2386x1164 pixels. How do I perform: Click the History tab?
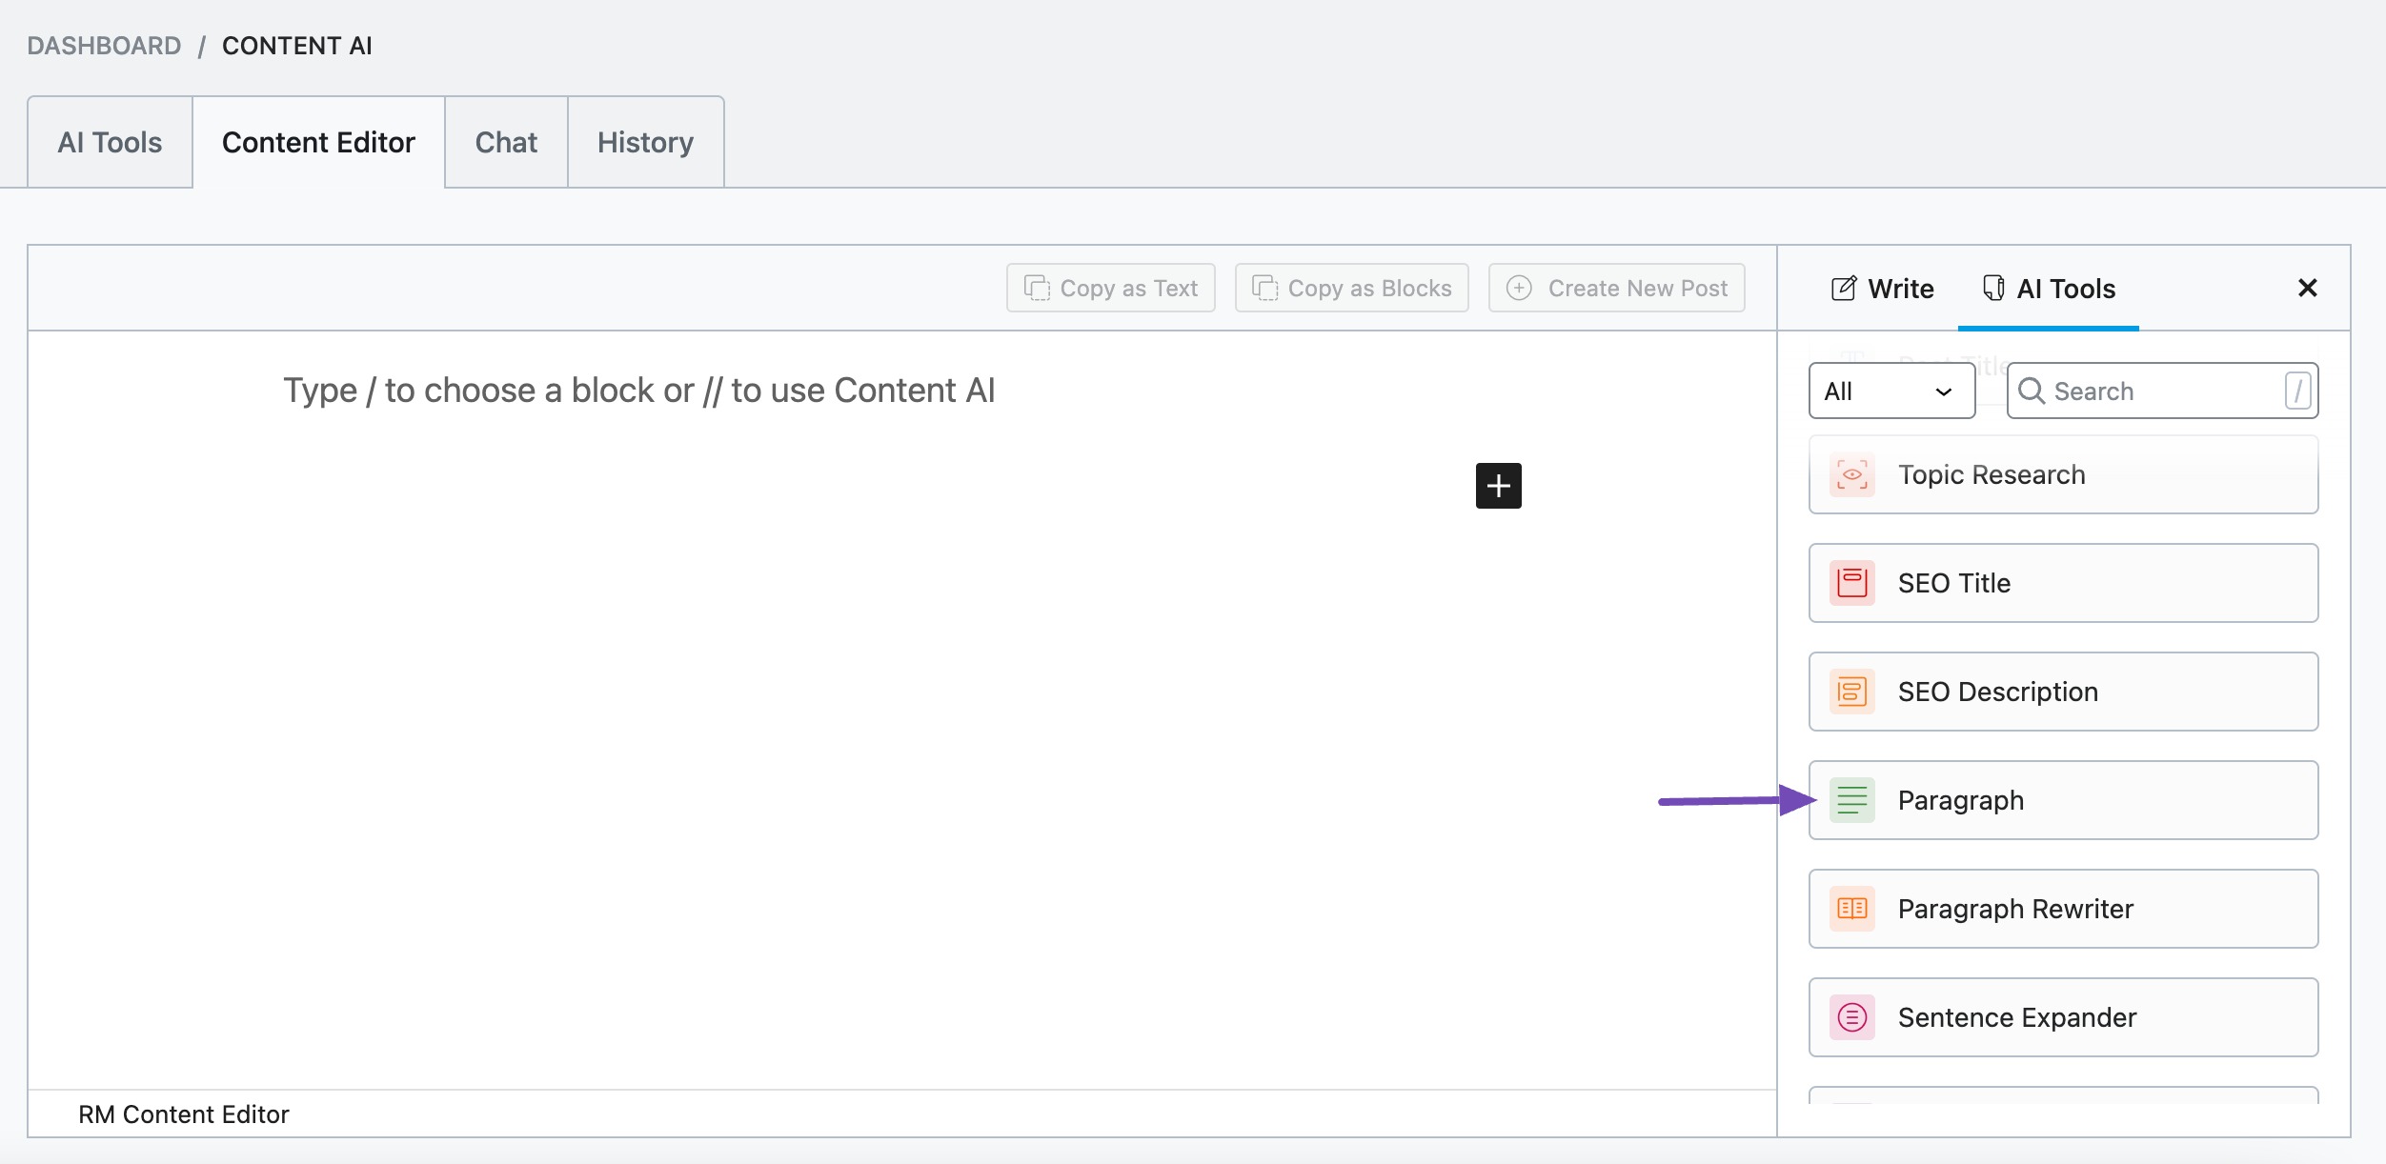click(647, 142)
